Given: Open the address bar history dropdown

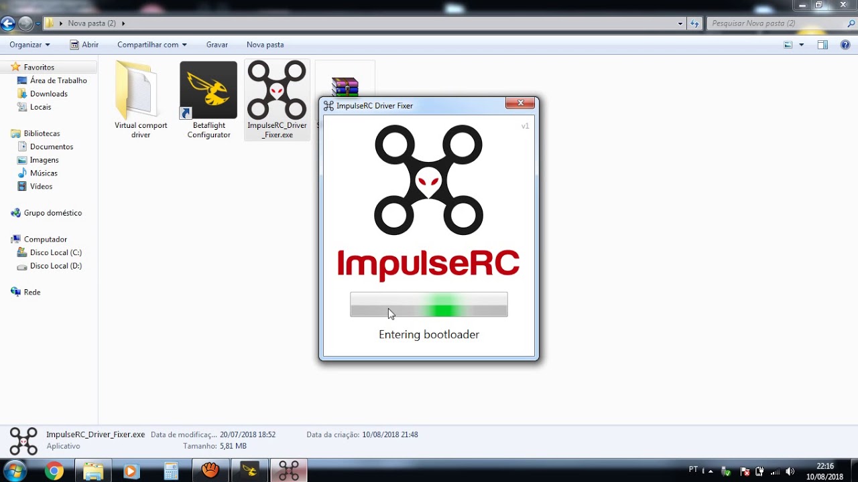Looking at the screenshot, I should click(680, 23).
